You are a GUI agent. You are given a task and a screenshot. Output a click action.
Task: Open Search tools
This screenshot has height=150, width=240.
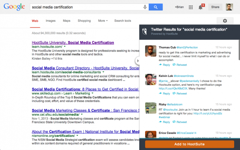(x=123, y=21)
